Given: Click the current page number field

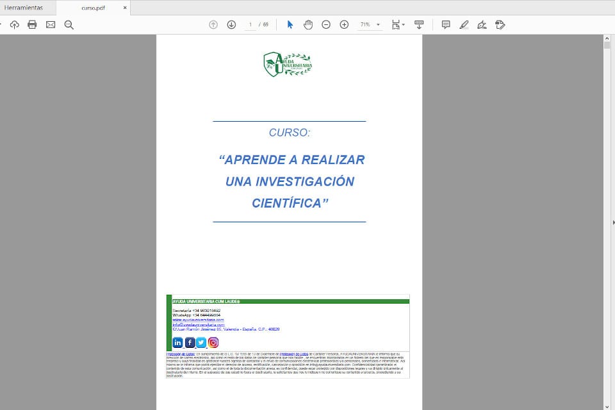Looking at the screenshot, I should point(250,24).
